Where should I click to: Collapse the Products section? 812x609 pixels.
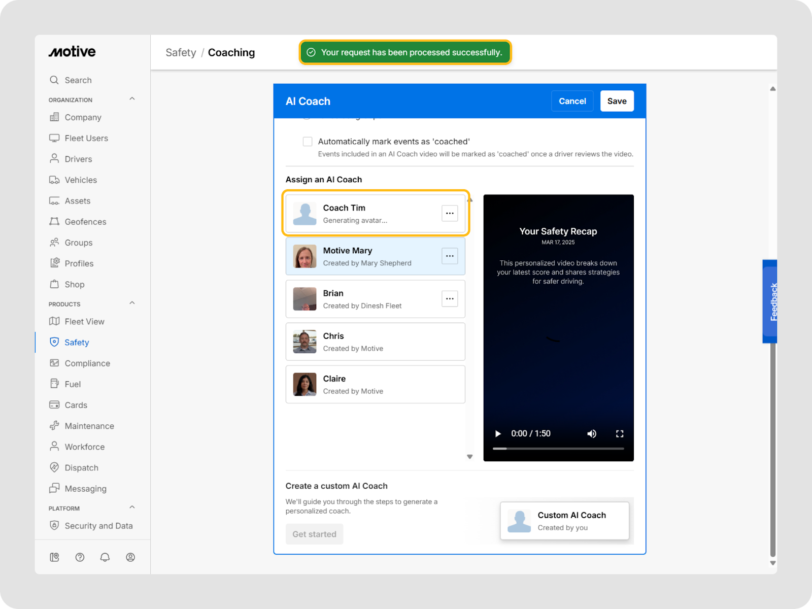tap(132, 303)
